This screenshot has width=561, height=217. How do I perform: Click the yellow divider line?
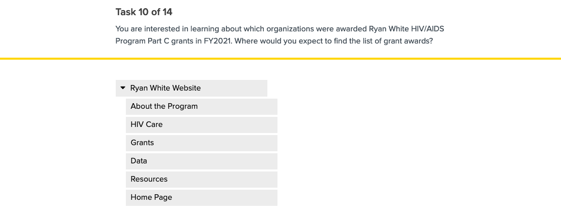click(x=280, y=59)
